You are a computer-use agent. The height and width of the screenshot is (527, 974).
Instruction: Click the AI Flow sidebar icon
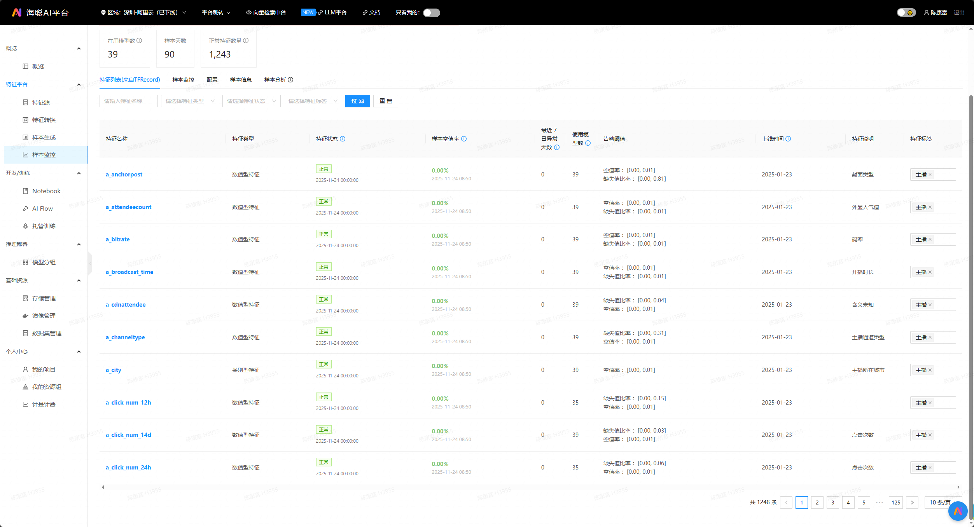tap(25, 208)
